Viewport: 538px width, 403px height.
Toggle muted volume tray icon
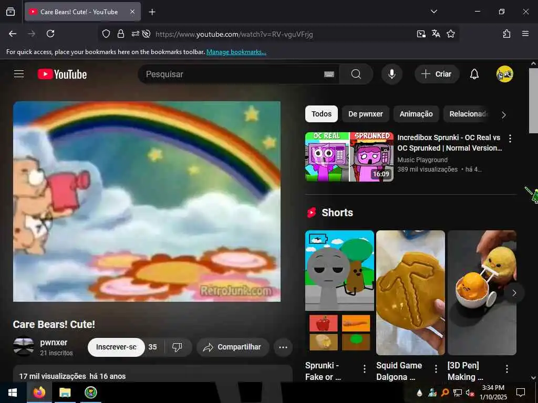(470, 393)
